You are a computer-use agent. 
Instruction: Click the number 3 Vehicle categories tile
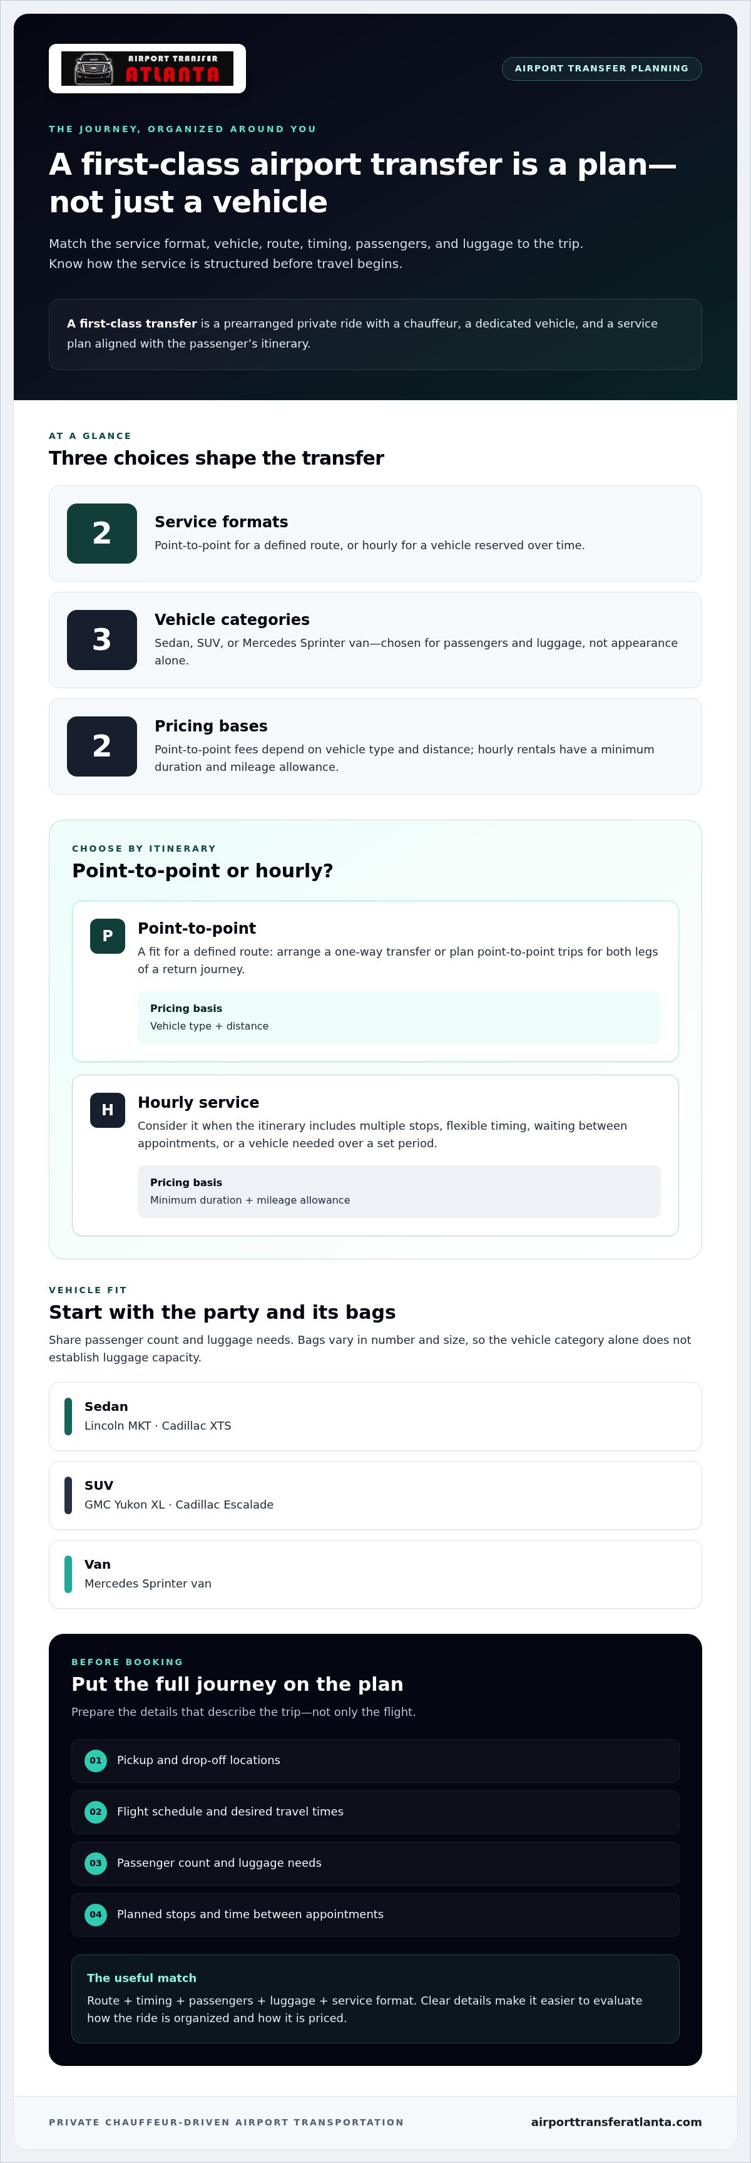point(101,640)
